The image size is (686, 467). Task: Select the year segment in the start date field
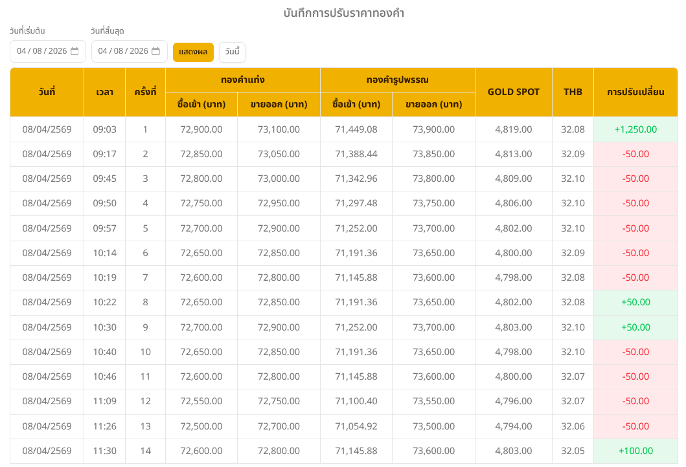58,51
